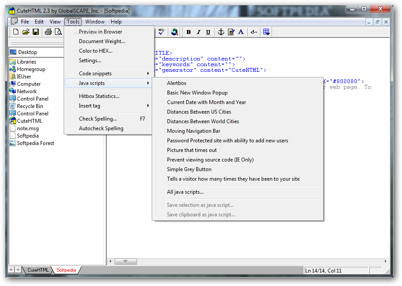This screenshot has height=286, width=402.
Task: Choose Moving Navigation Bar script
Action: click(237, 131)
